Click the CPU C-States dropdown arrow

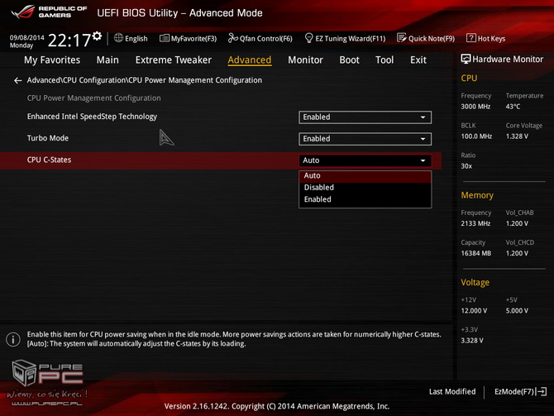click(423, 160)
